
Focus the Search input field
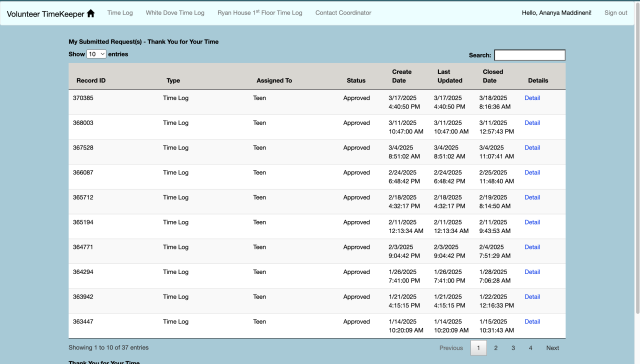coord(529,55)
